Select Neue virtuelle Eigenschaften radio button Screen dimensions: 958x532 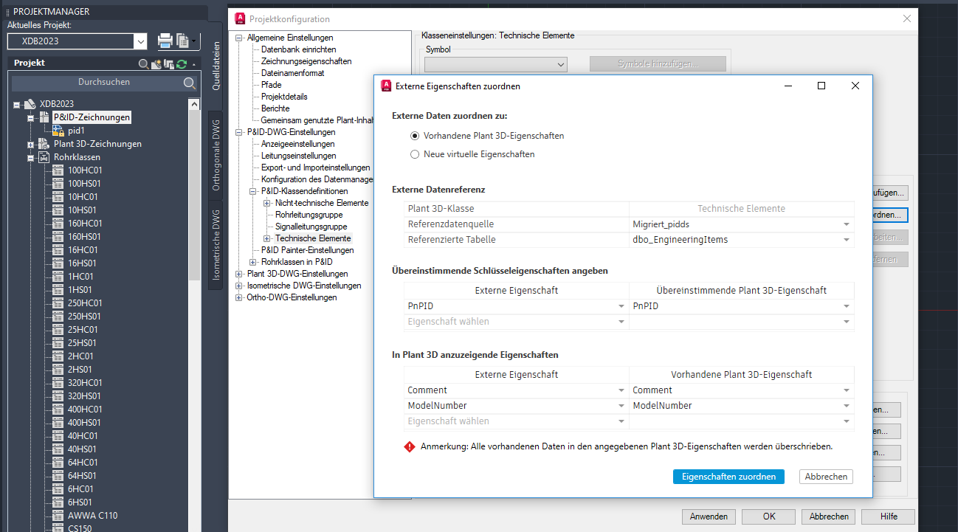coord(414,154)
